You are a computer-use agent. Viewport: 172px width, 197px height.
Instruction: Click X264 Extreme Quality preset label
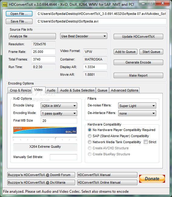[x=45, y=147]
